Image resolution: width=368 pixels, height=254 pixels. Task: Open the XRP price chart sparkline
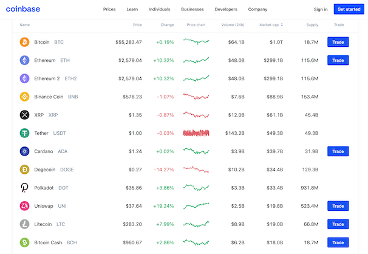pyautogui.click(x=196, y=115)
